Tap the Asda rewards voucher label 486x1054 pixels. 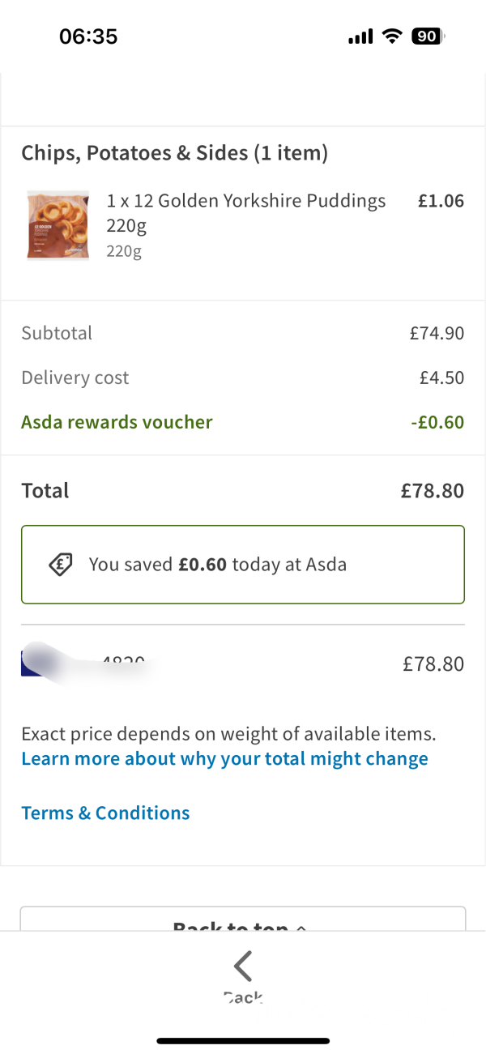point(117,422)
